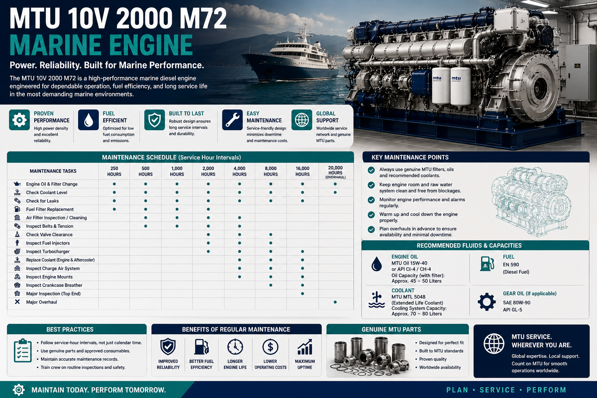Click the Inspect Turbocharger row icon
The width and height of the screenshot is (597, 398).
point(17,251)
